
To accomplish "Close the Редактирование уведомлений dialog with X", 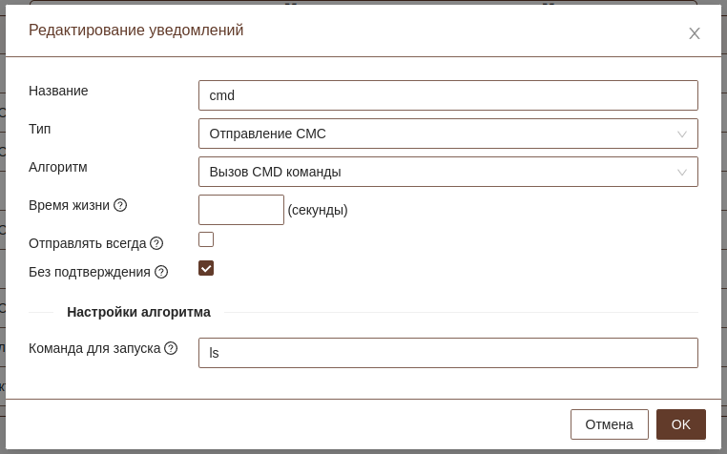I will 695,33.
